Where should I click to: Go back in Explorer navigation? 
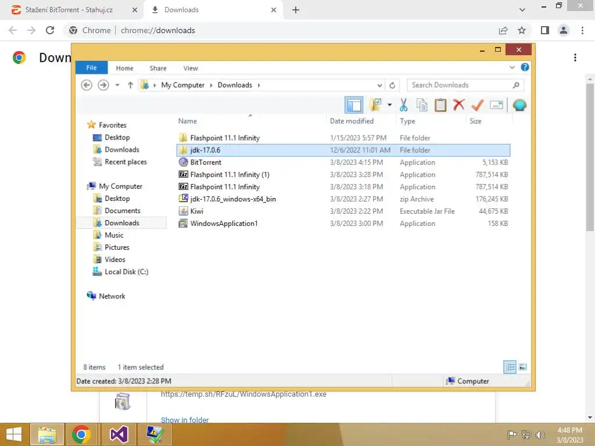[87, 85]
